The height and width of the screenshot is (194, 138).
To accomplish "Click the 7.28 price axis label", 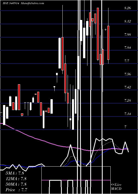I will click(x=128, y=100).
